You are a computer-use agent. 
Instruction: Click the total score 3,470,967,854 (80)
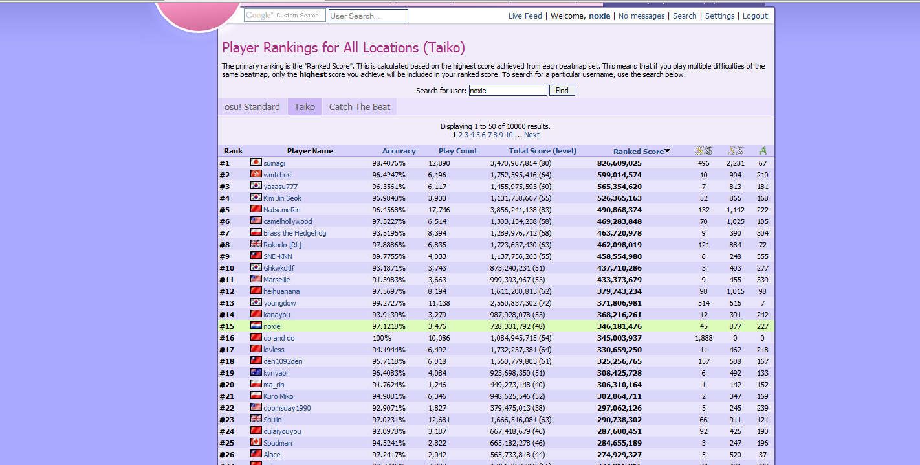pos(521,163)
